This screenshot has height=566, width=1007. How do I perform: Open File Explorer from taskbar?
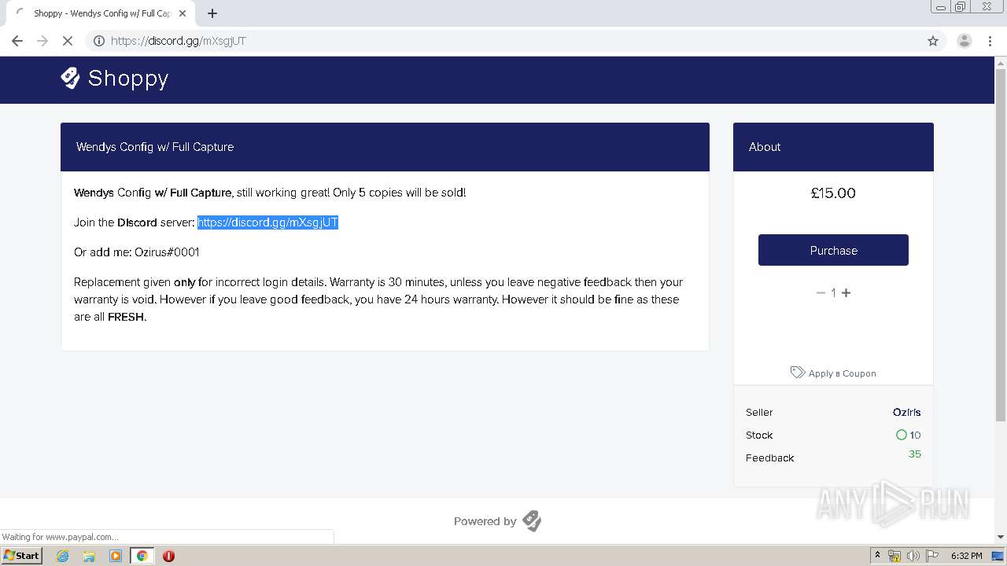(x=89, y=556)
